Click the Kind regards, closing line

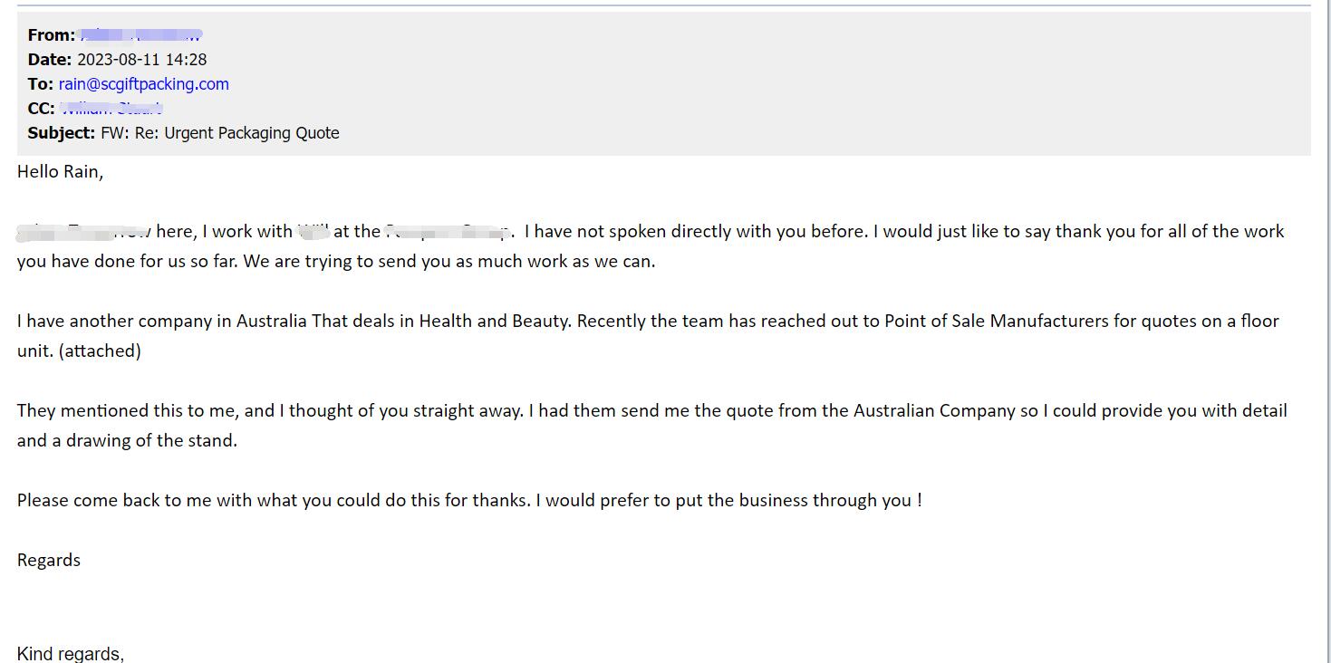coord(71,654)
